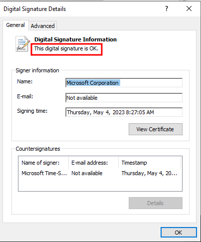Click the signer Name field
Viewport: 201px width, 242px height.
pyautogui.click(x=124, y=83)
